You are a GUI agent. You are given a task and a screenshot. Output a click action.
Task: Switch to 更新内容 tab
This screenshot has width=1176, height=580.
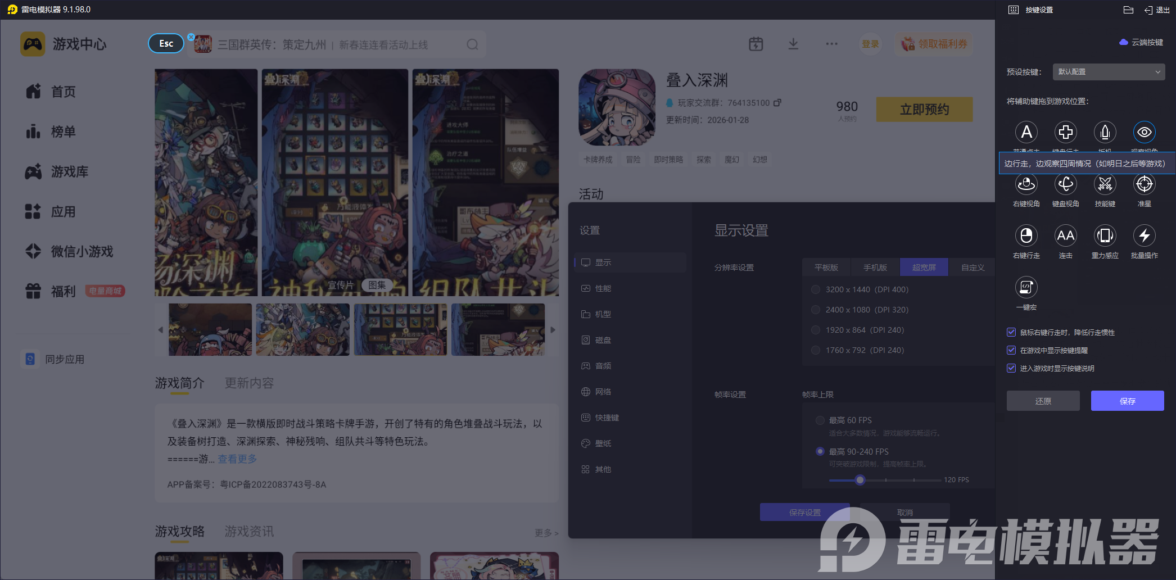click(x=250, y=383)
